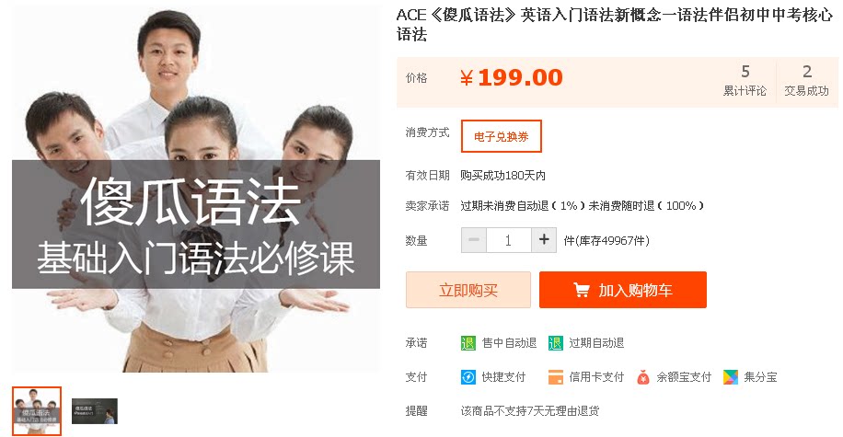Select second dark blackboard thumbnail
Screen dimensions: 843x437
[x=95, y=411]
